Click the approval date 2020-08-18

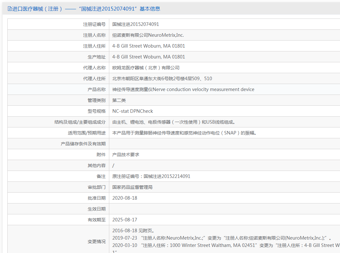pyautogui.click(x=125, y=198)
